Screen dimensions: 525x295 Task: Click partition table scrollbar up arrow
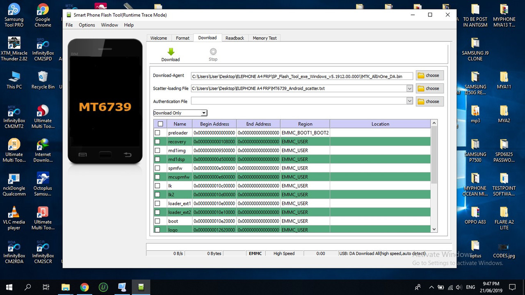coord(434,123)
